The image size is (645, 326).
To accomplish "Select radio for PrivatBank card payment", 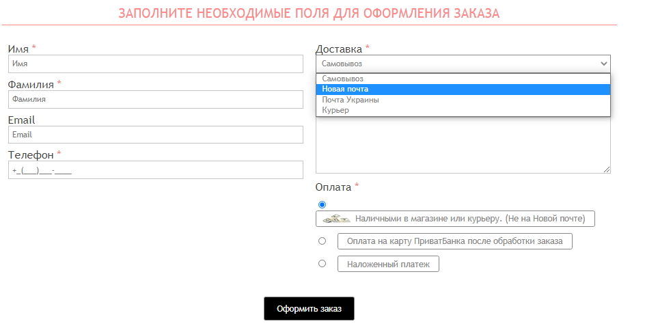I will click(x=322, y=241).
